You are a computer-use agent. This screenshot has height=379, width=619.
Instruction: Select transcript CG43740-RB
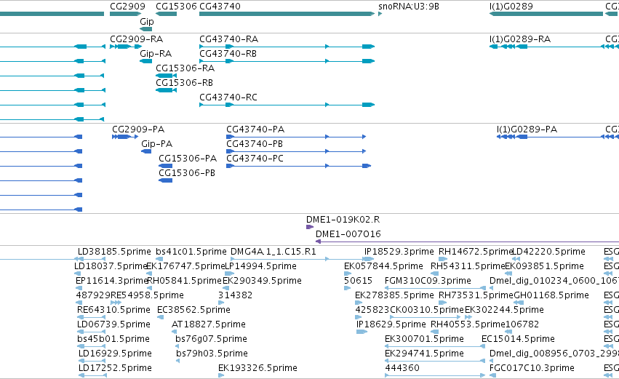(x=228, y=54)
